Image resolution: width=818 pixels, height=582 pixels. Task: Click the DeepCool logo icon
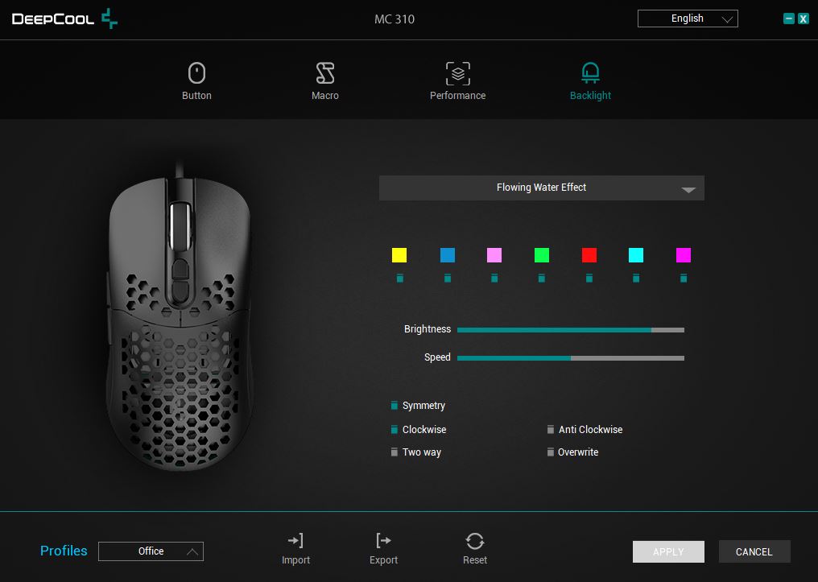[109, 19]
